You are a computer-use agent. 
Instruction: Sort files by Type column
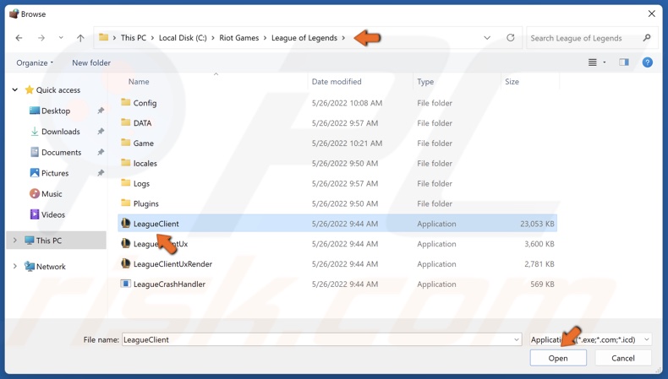click(x=425, y=82)
